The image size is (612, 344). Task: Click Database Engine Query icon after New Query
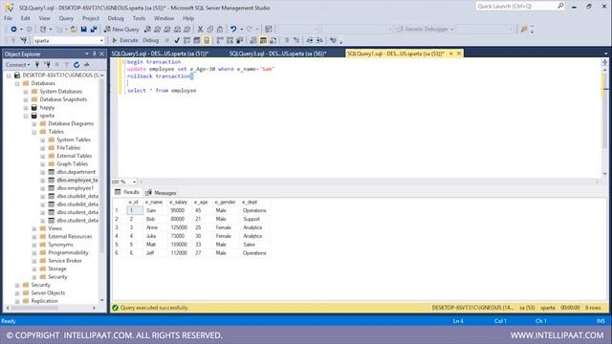[147, 30]
